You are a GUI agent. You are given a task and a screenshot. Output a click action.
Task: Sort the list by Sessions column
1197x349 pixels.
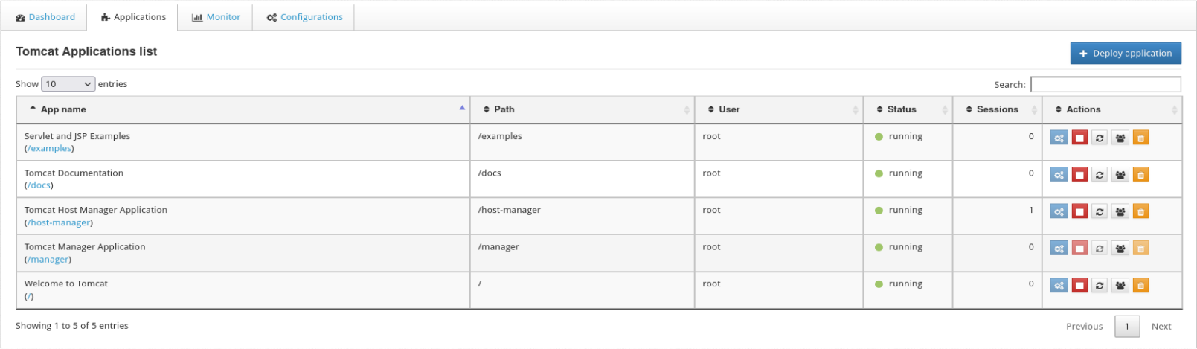click(997, 109)
